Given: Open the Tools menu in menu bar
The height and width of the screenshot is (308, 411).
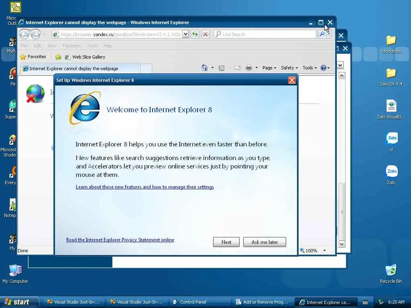Looking at the screenshot, I should (92, 46).
